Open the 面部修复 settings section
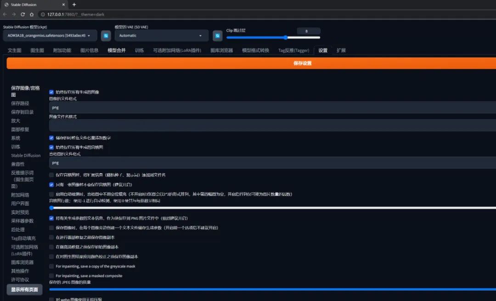496x301 pixels. tap(20, 130)
